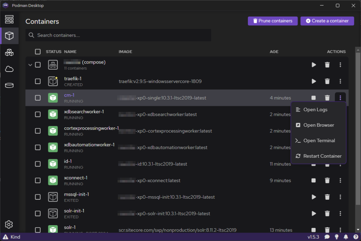
Task: Check the solr-init-1 checkbox
Action: pyautogui.click(x=38, y=213)
